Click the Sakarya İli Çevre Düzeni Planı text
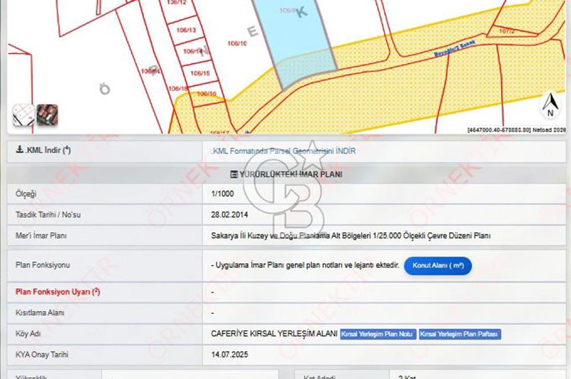This screenshot has width=571, height=379. click(351, 236)
